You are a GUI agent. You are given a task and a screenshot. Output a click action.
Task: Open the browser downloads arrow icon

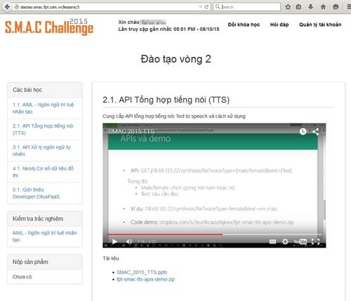[x=311, y=7]
